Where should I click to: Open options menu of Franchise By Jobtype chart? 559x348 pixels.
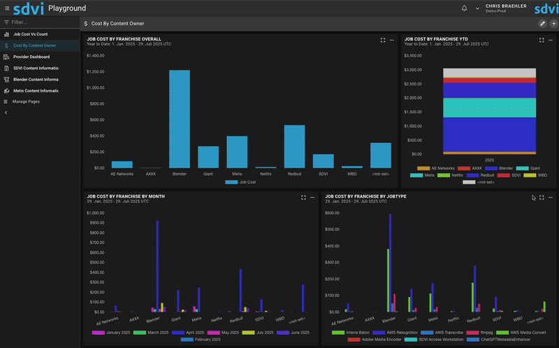point(551,198)
